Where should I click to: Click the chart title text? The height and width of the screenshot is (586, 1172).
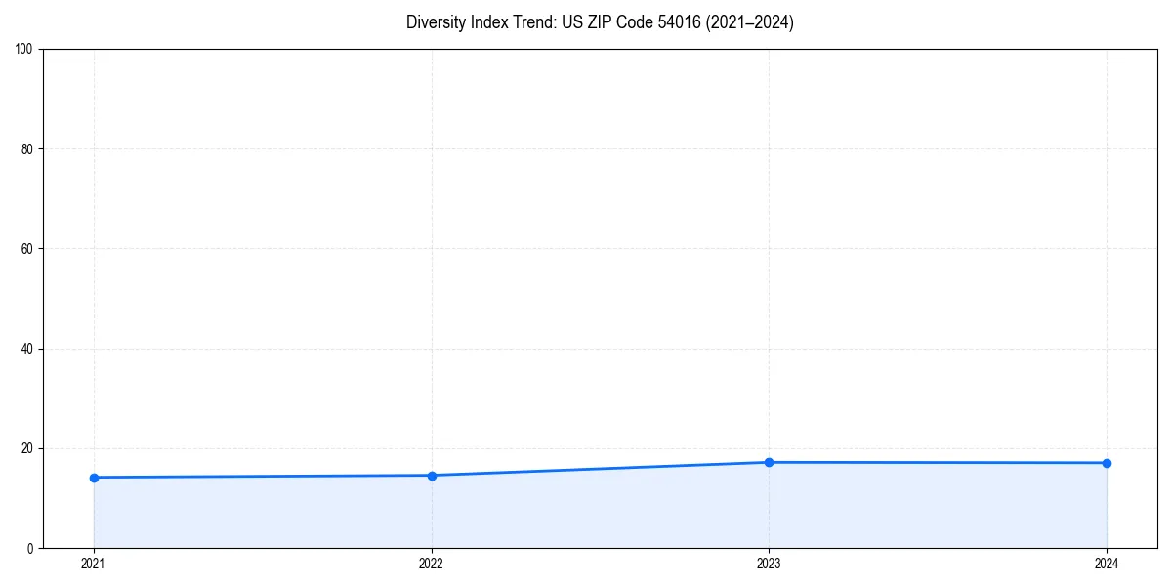pyautogui.click(x=601, y=21)
